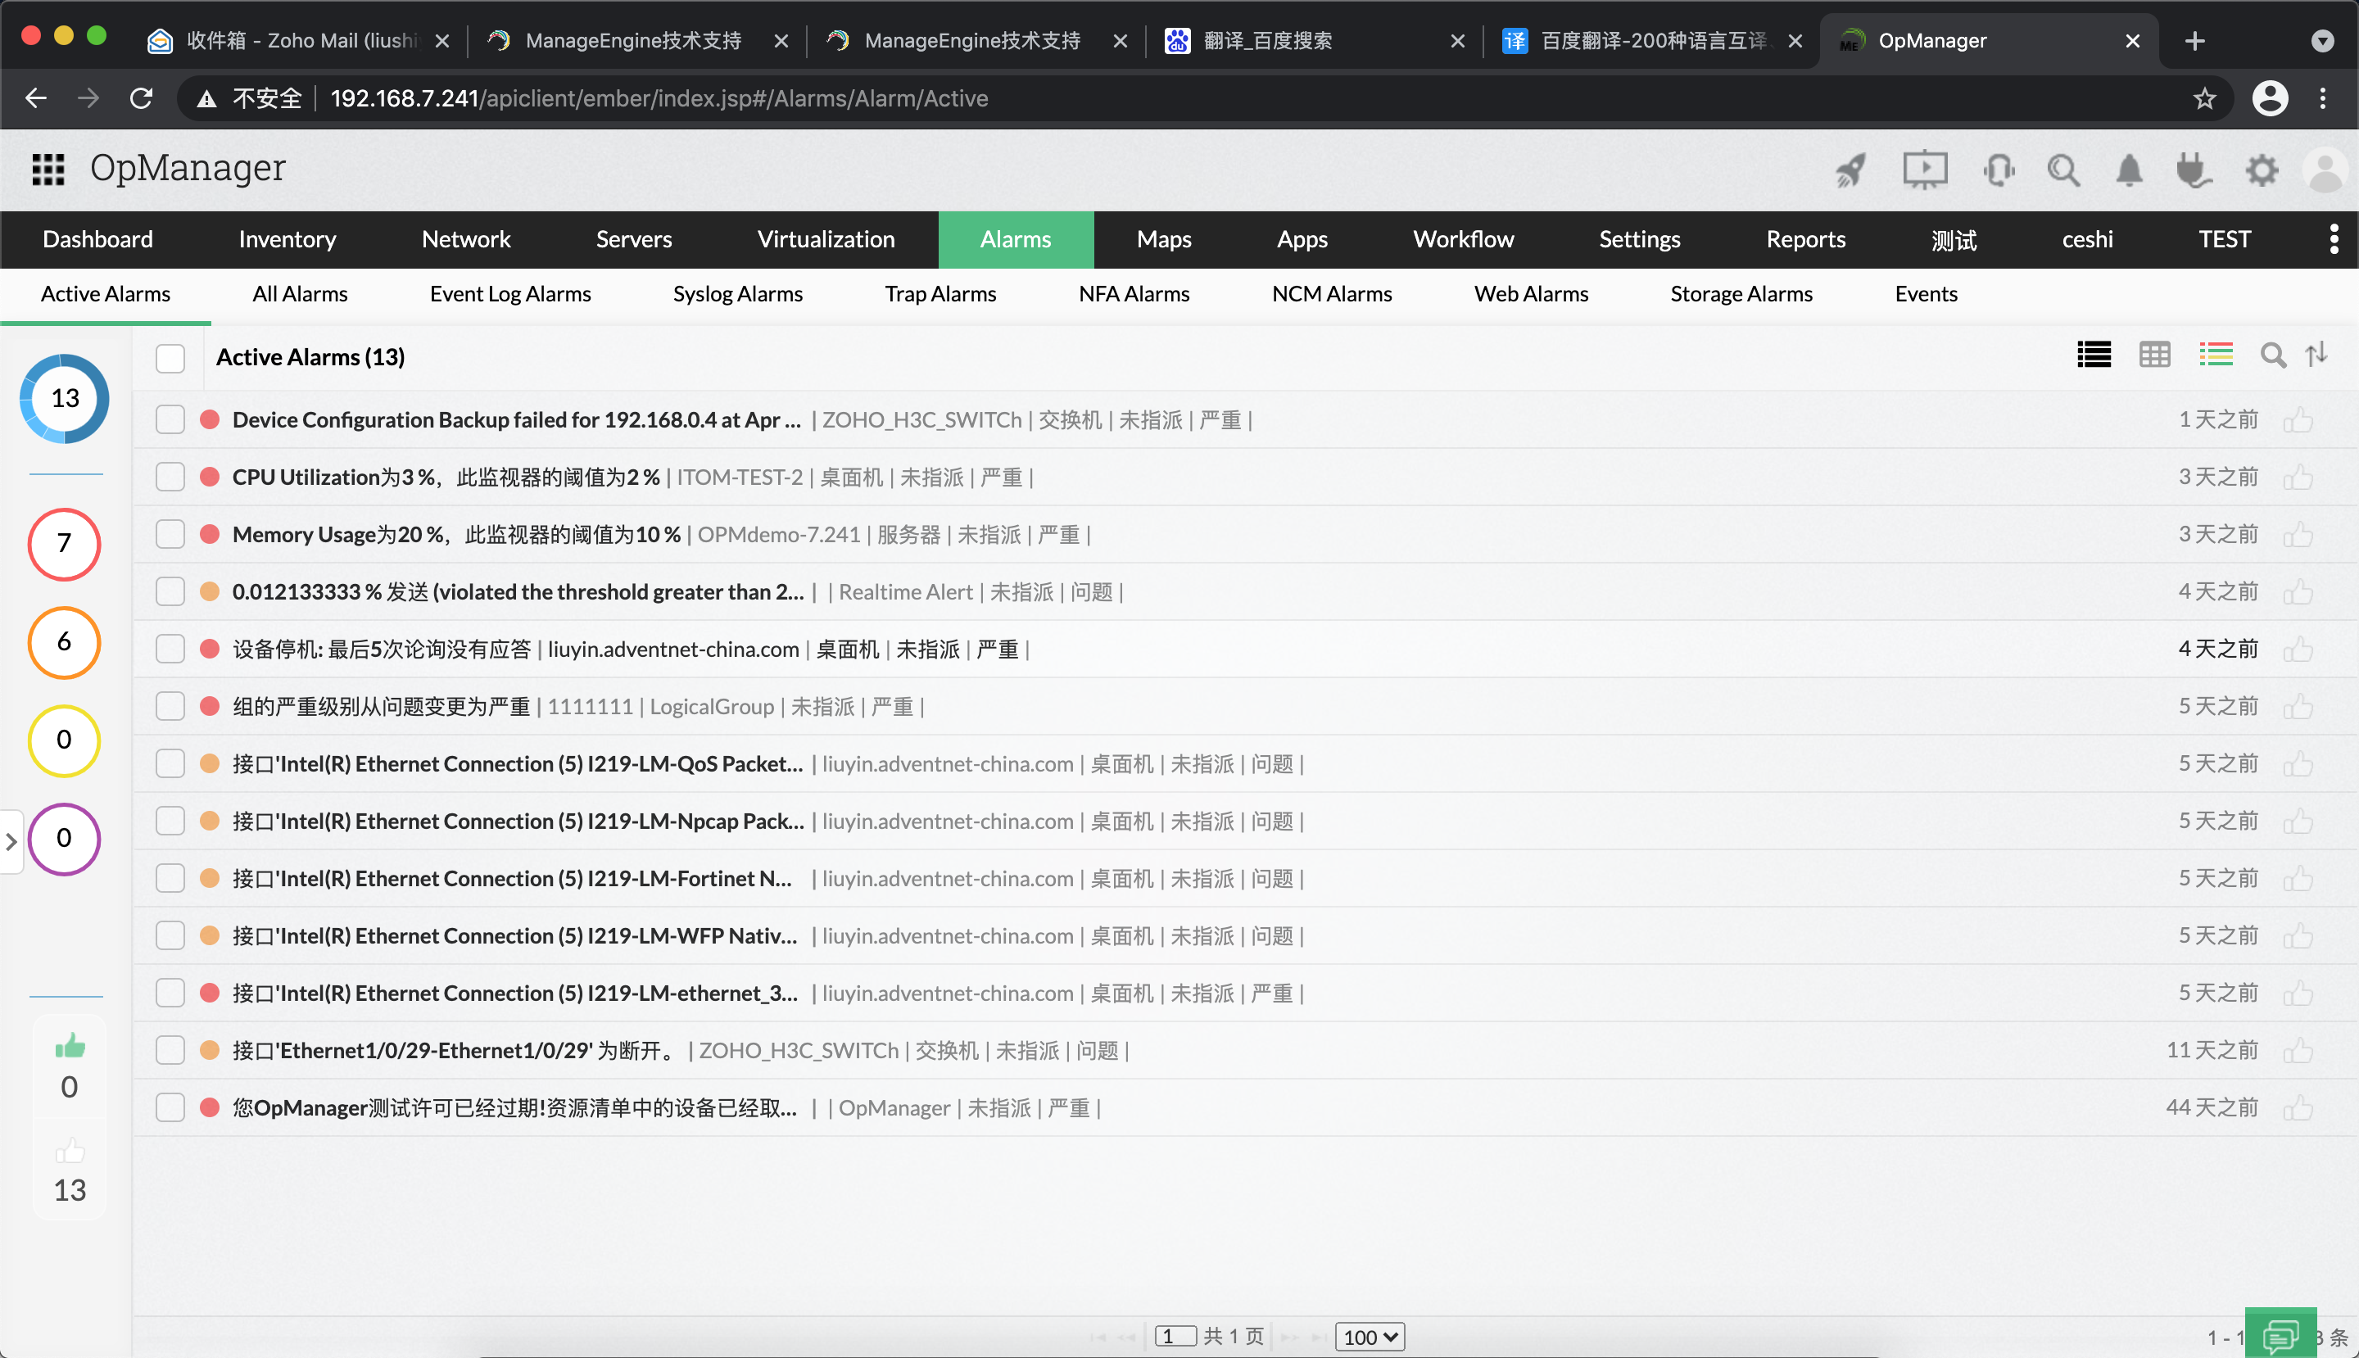Expand the left side panel arrow

pos(11,841)
